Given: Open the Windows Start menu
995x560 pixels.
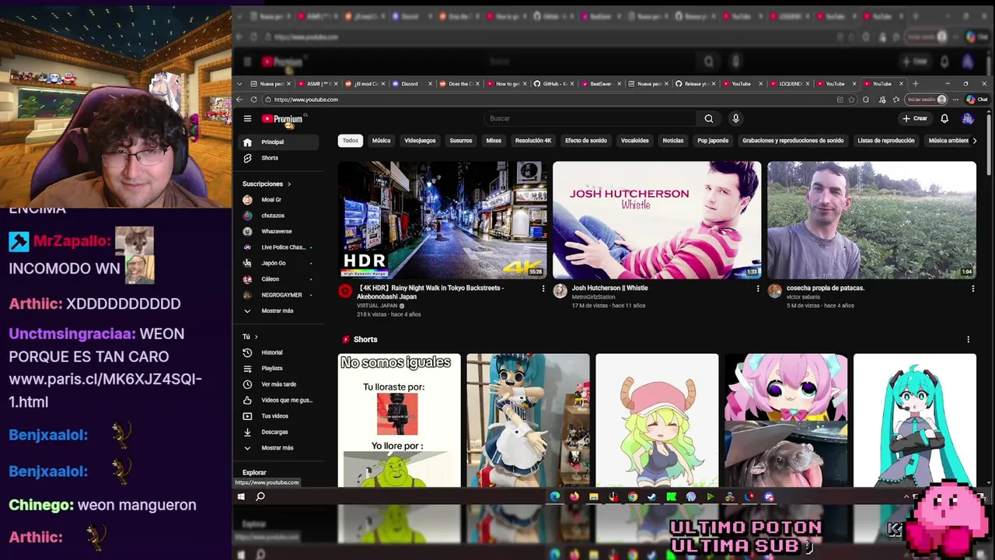Looking at the screenshot, I should 241,496.
